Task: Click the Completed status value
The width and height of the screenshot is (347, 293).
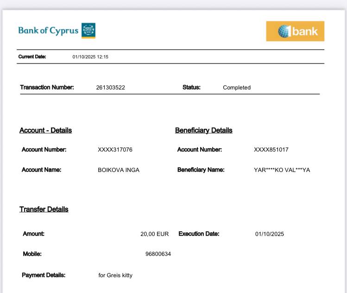Action: pyautogui.click(x=236, y=88)
